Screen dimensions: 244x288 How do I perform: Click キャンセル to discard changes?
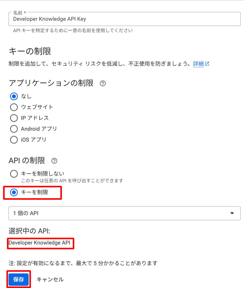(x=50, y=279)
